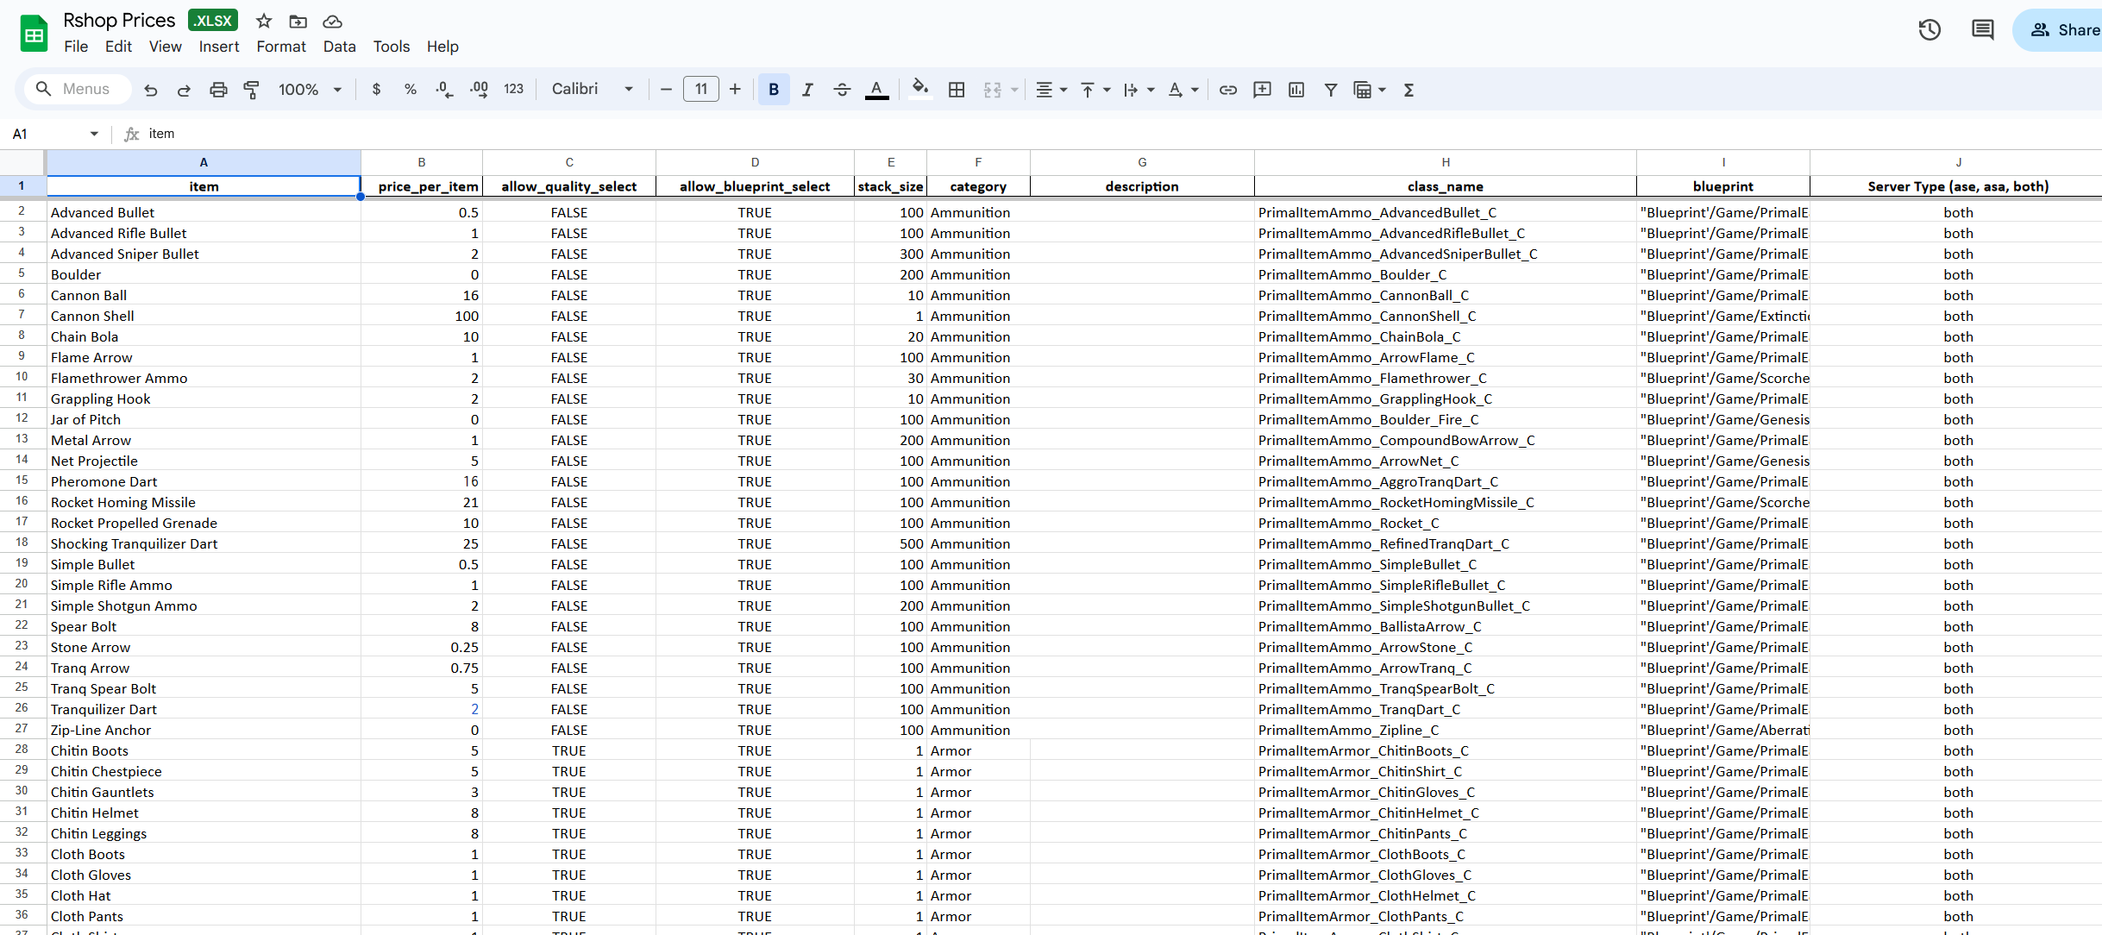Open the Borders tool
The height and width of the screenshot is (935, 2102).
pos(956,90)
